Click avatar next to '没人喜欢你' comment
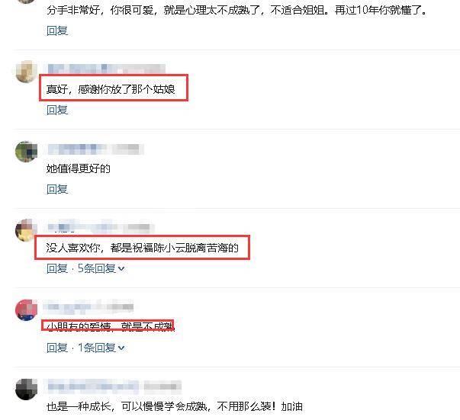 [x=27, y=230]
